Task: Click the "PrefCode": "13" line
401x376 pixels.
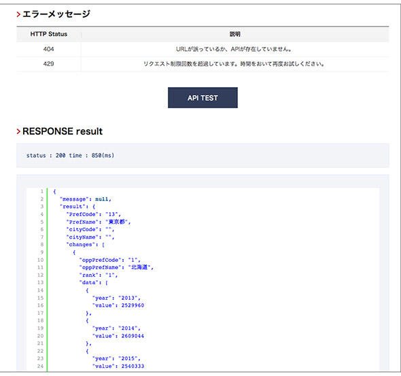Action: pos(94,214)
